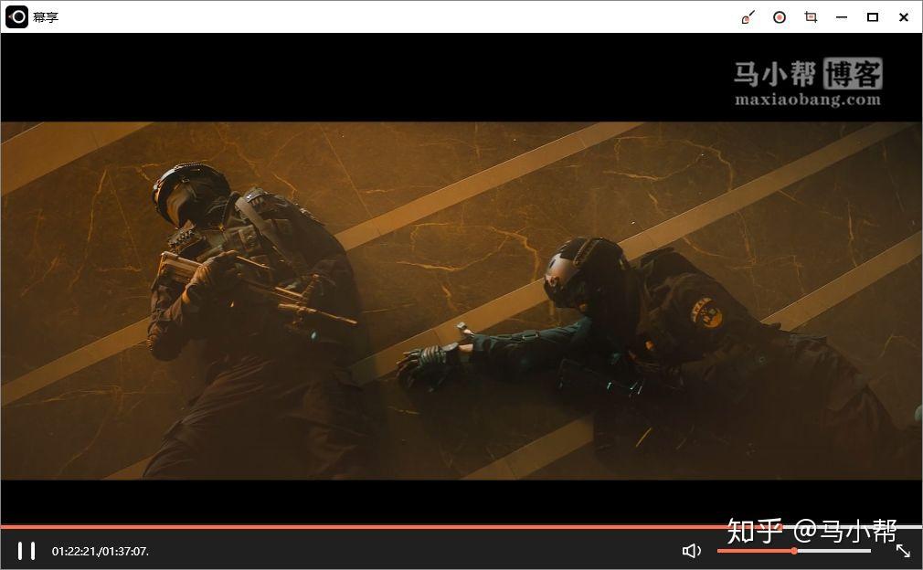Click the 幕享 window title text
The width and height of the screenshot is (923, 570).
46,17
